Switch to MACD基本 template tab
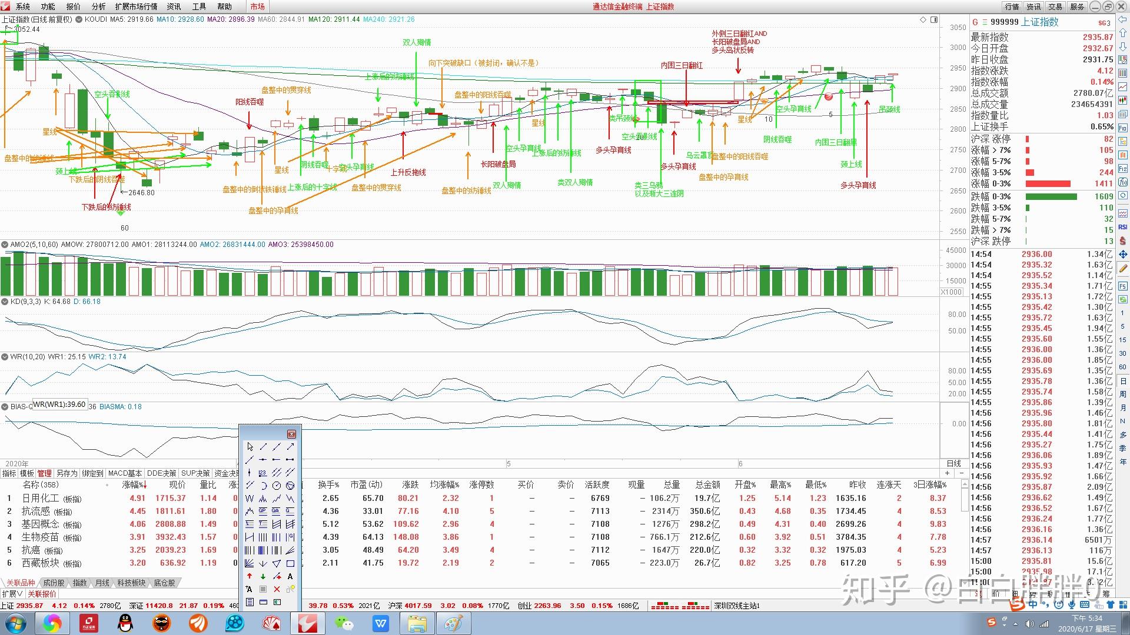Viewport: 1130px width, 635px height. point(125,473)
